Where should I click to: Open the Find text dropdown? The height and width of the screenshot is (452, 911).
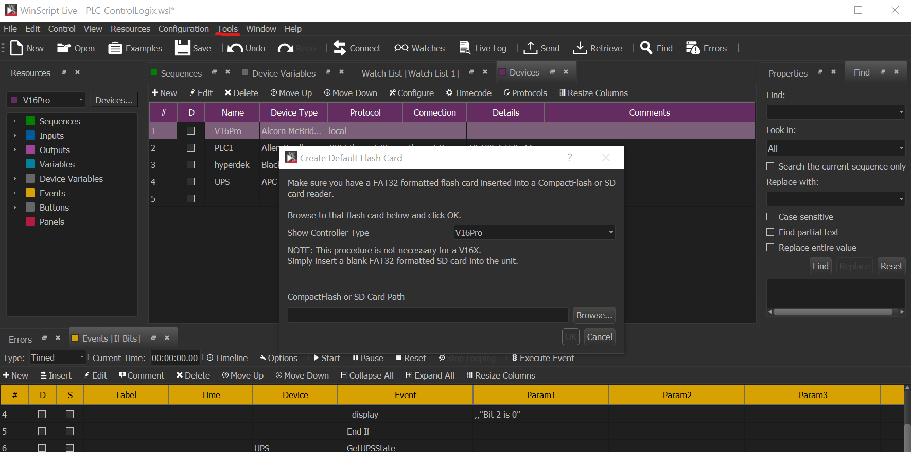point(835,112)
